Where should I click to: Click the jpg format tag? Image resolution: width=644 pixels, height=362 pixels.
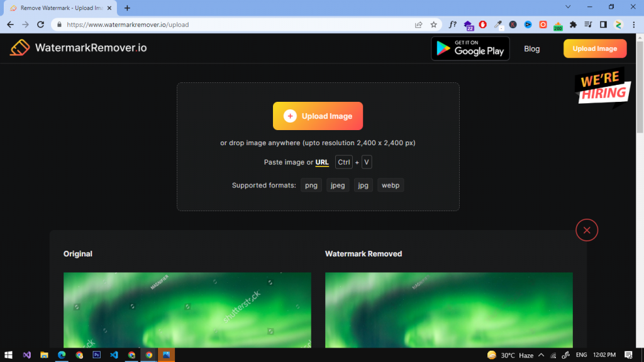coord(363,185)
